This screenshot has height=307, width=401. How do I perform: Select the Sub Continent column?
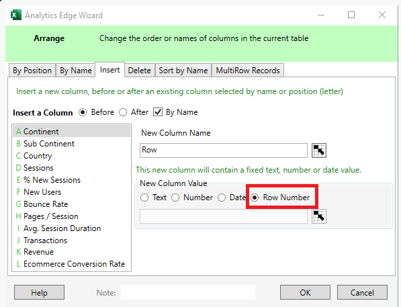[72, 144]
